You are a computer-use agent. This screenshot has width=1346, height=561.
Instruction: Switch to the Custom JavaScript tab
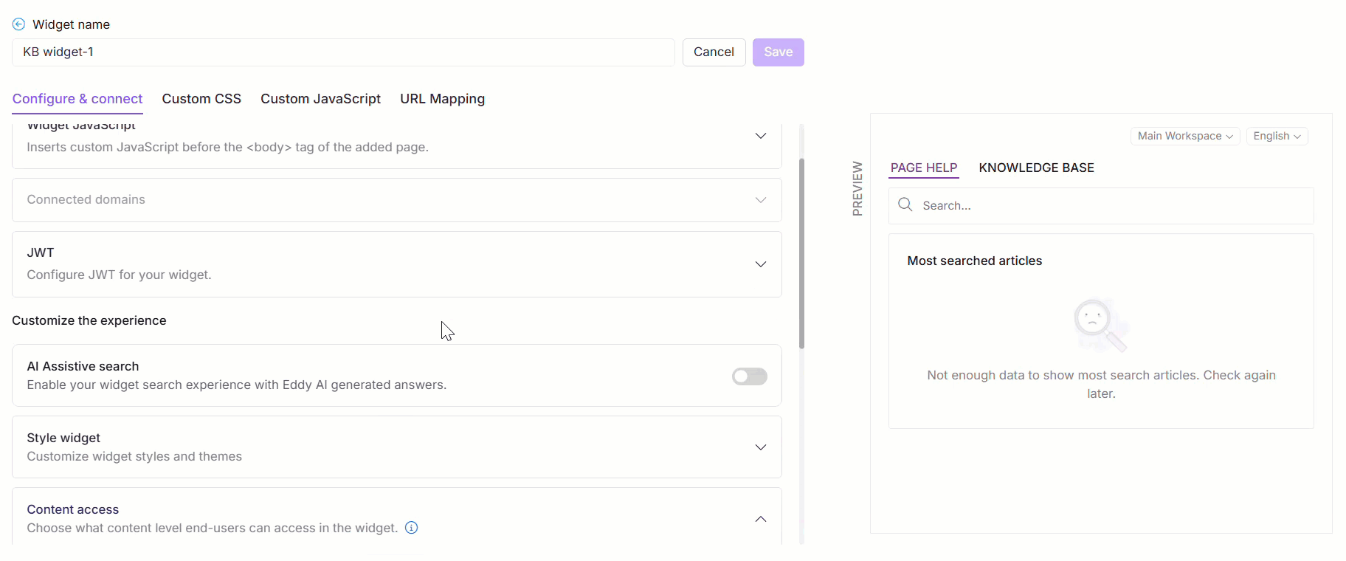pos(320,99)
